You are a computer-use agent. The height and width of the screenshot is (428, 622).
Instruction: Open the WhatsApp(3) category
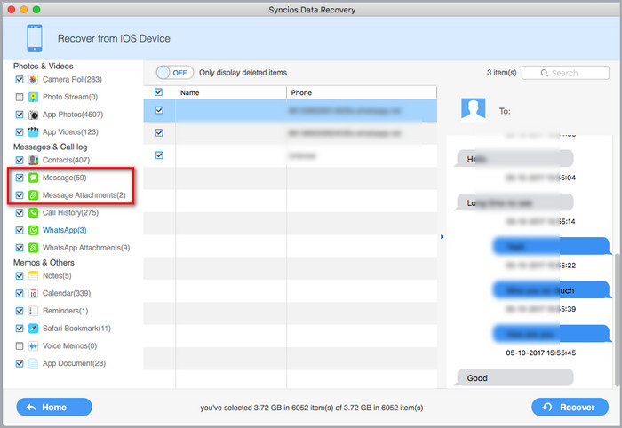[x=64, y=230]
